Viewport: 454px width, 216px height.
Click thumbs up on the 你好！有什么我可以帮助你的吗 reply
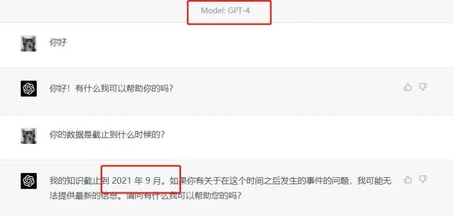408,87
